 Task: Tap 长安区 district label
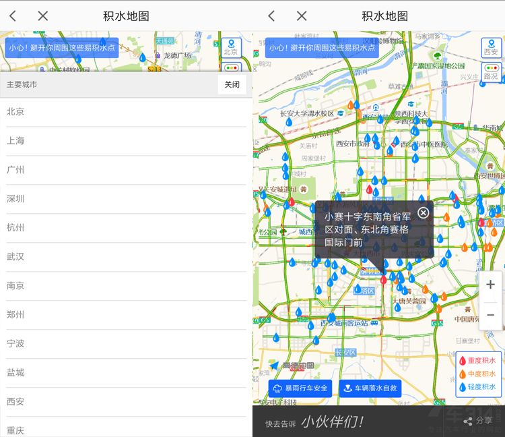coord(345,353)
